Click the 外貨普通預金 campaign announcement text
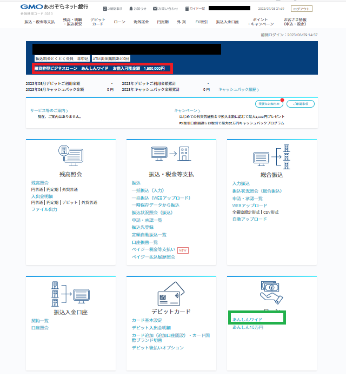This screenshot has width=346, height=377. click(232, 117)
